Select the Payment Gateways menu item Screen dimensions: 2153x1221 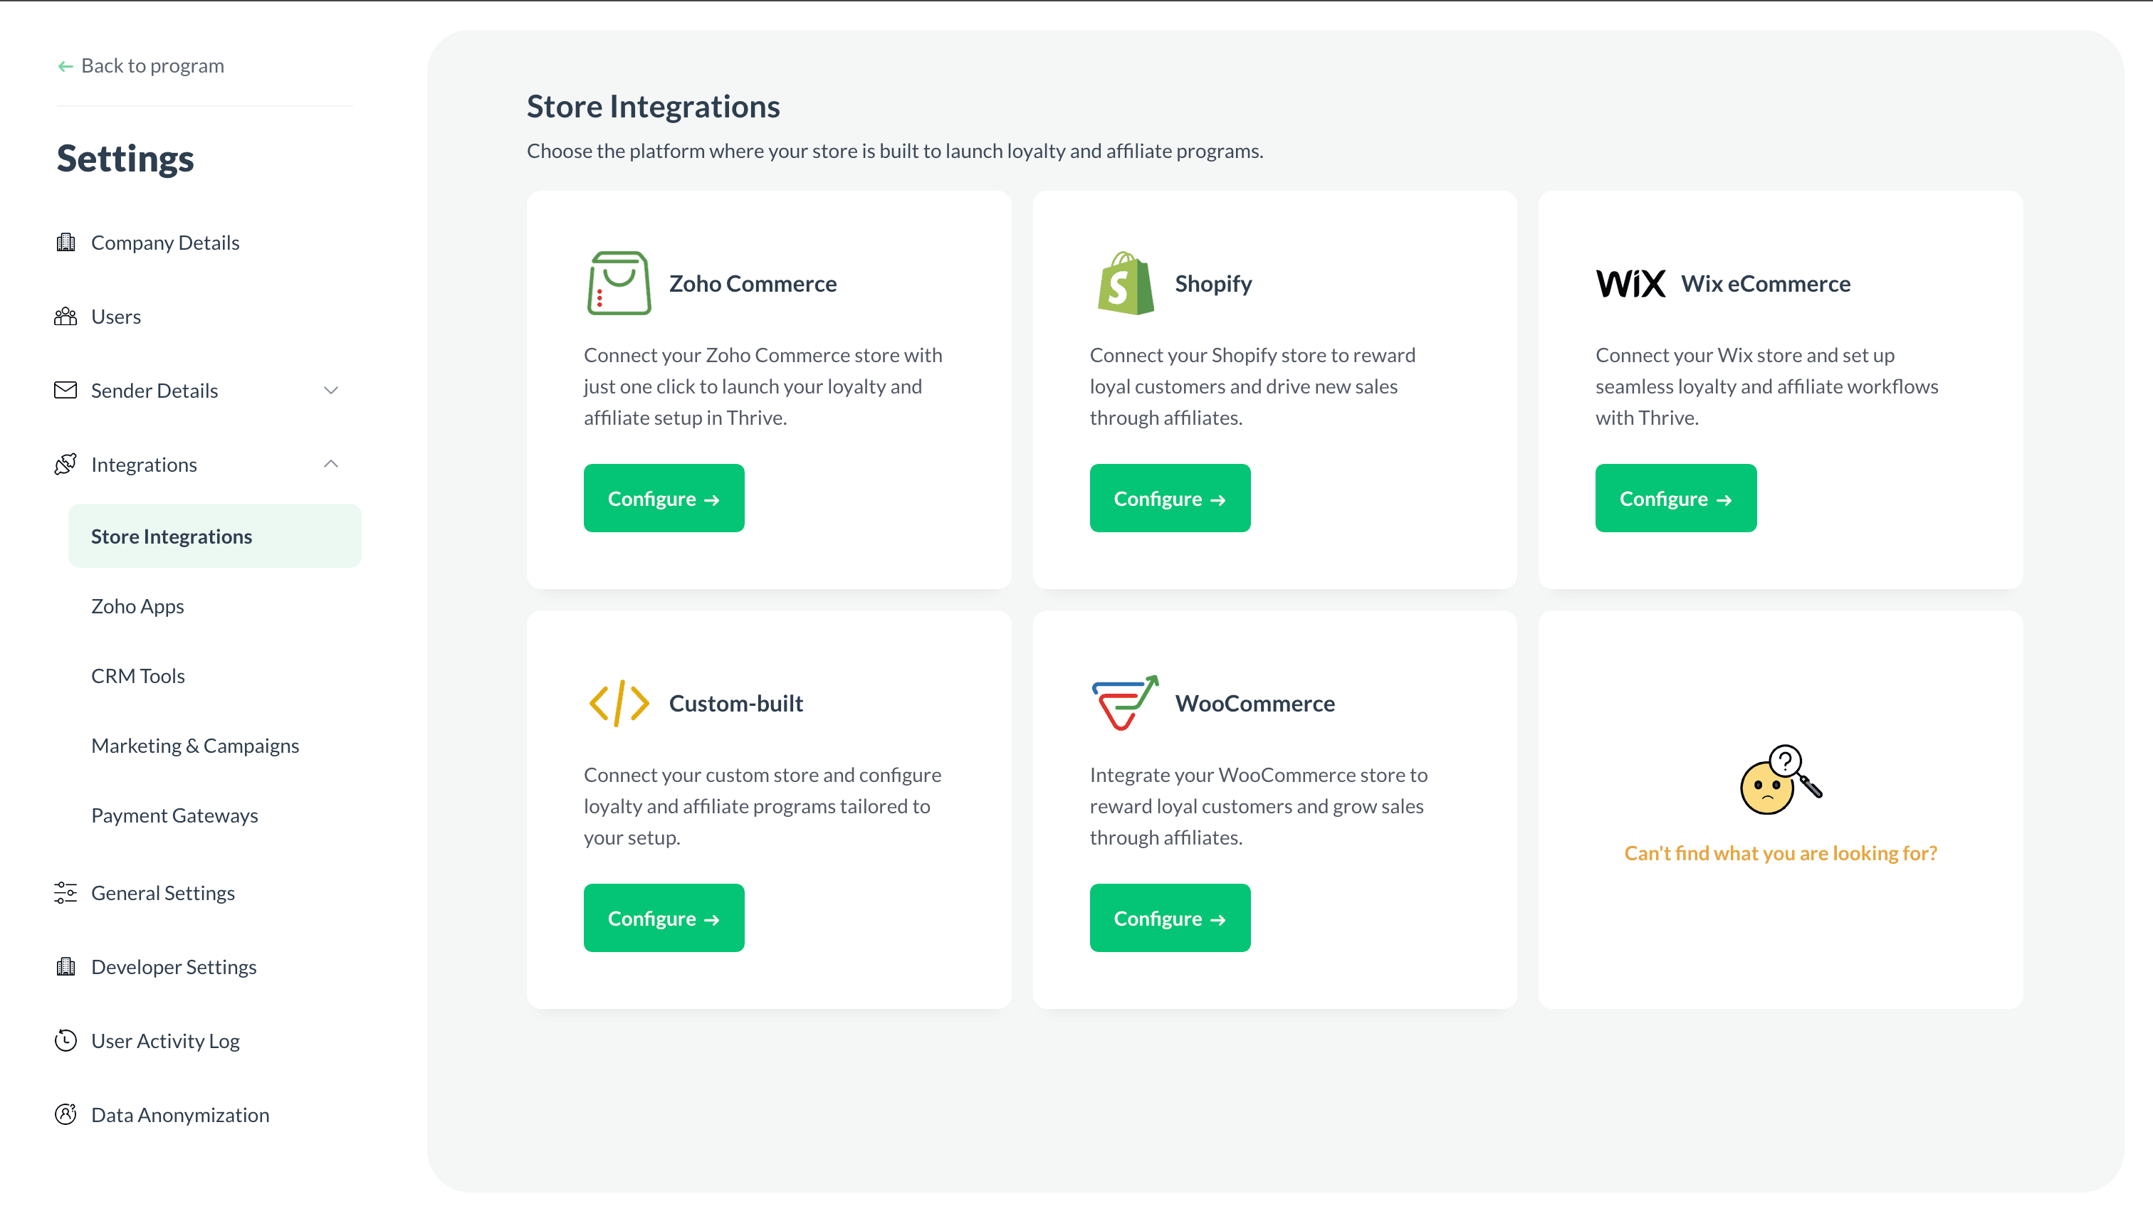click(x=174, y=815)
